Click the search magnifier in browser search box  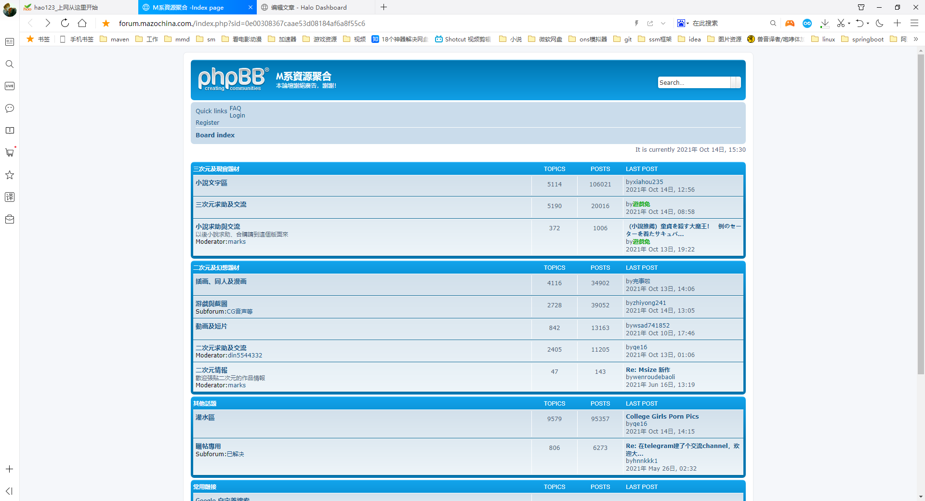point(773,23)
